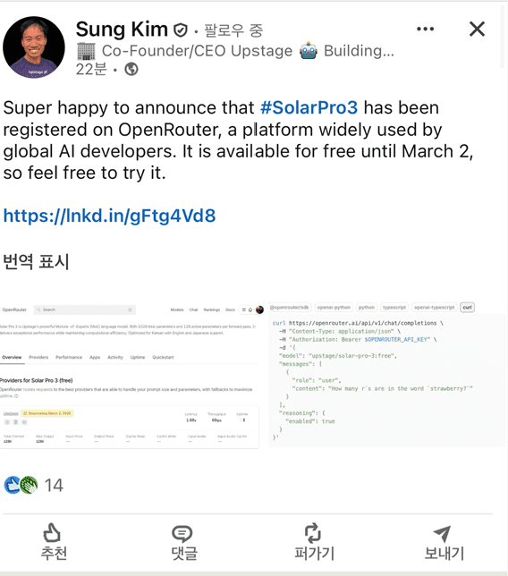Repost using 퍼가기 button
Screen dimensions: 508x576
click(314, 542)
